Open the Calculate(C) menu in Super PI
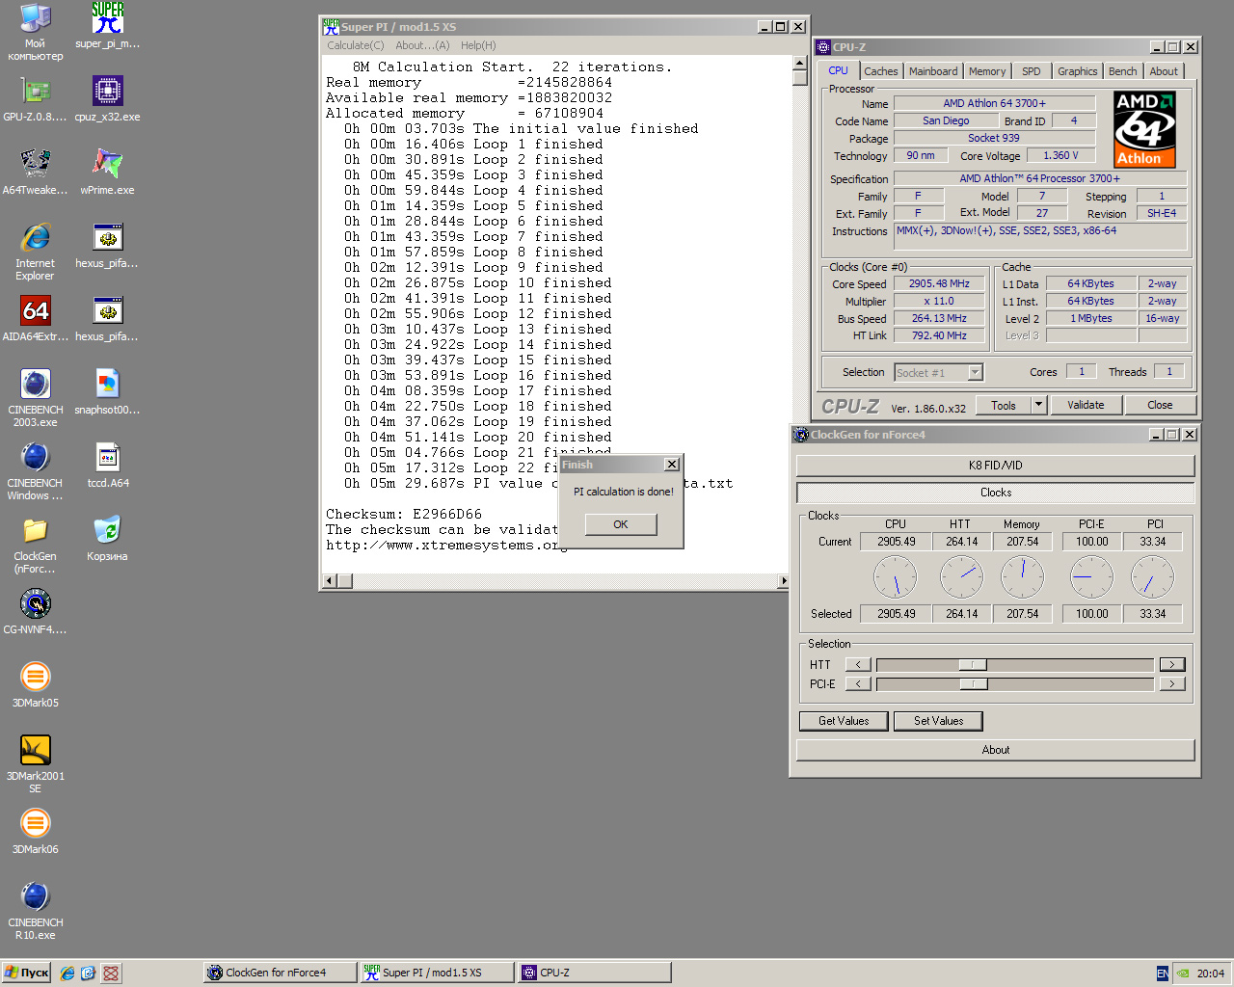This screenshot has width=1234, height=987. tap(355, 45)
